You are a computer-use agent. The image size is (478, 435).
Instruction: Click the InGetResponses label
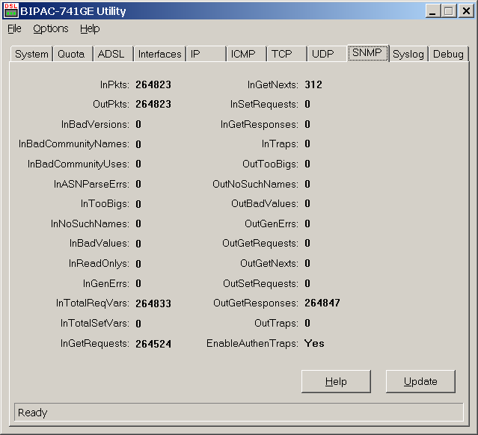[260, 124]
